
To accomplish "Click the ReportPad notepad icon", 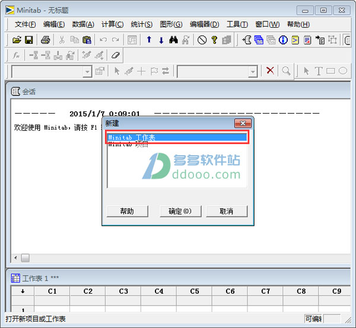I will click(x=307, y=40).
